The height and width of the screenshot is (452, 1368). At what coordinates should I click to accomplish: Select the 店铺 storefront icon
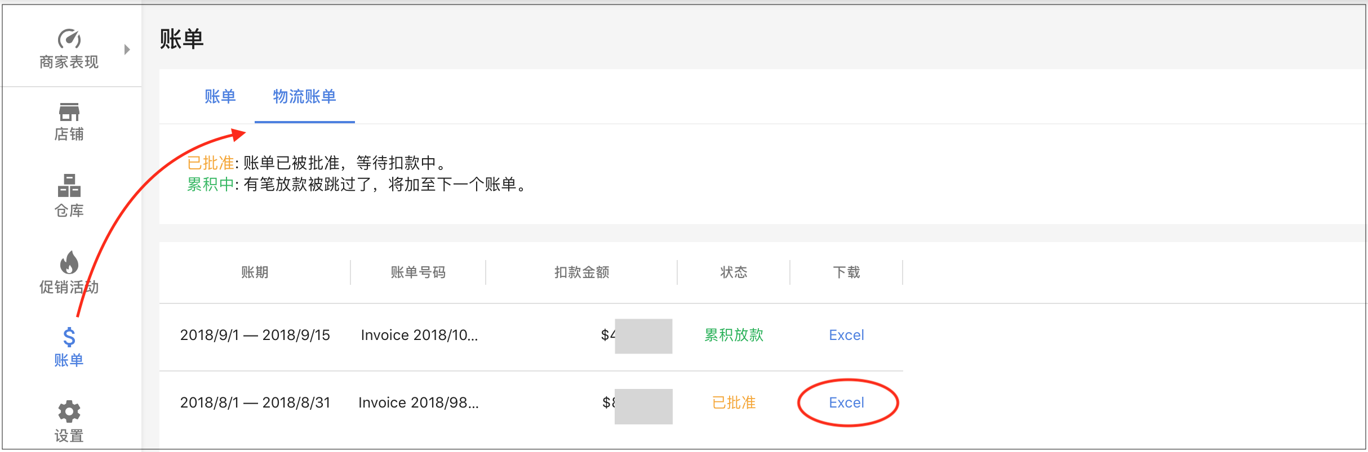[x=69, y=111]
